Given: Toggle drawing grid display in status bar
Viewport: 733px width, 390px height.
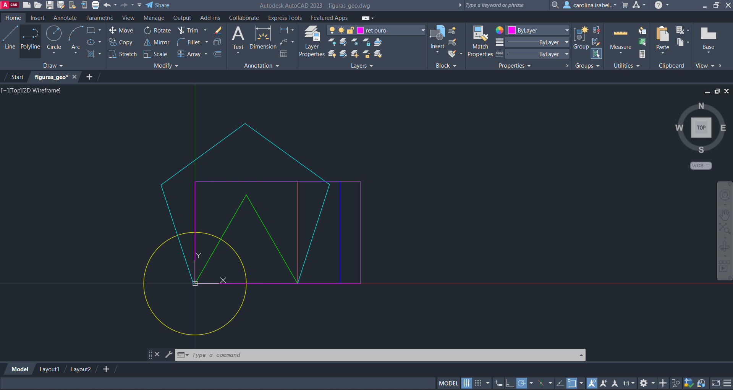Looking at the screenshot, I should tap(467, 383).
